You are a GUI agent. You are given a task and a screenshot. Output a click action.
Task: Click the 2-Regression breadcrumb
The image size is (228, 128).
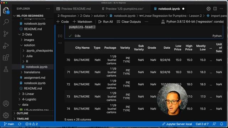click(x=67, y=16)
